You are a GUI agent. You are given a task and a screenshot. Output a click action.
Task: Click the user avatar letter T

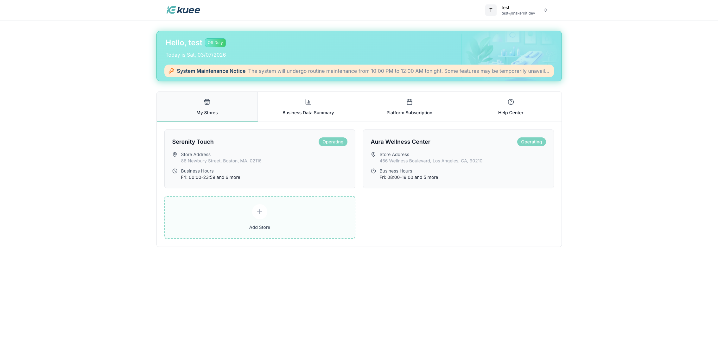coord(491,10)
